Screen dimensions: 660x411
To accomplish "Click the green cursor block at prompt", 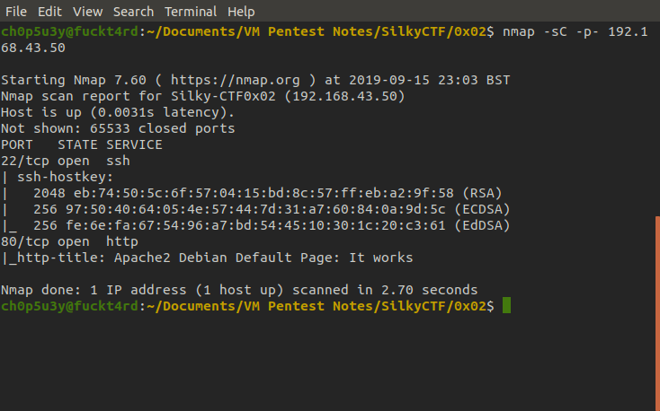I will point(507,305).
